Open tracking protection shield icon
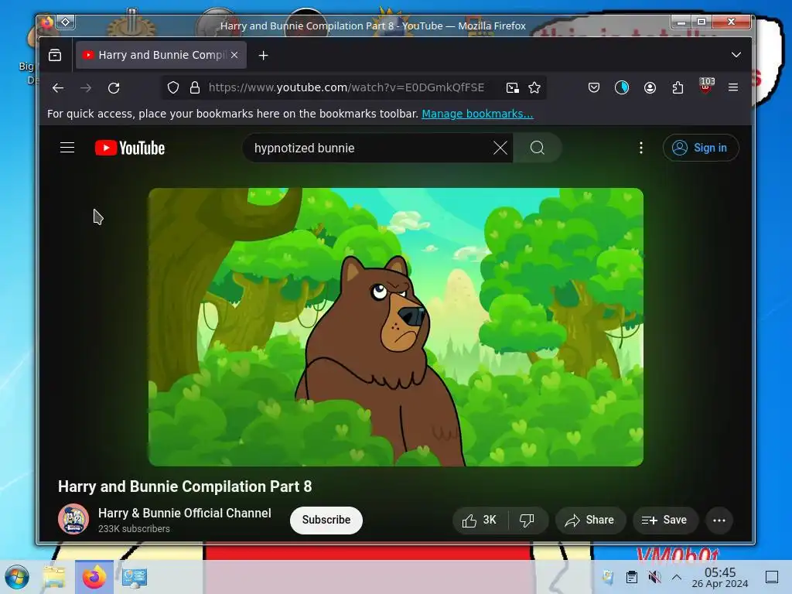Viewport: 792px width, 594px height. [173, 88]
